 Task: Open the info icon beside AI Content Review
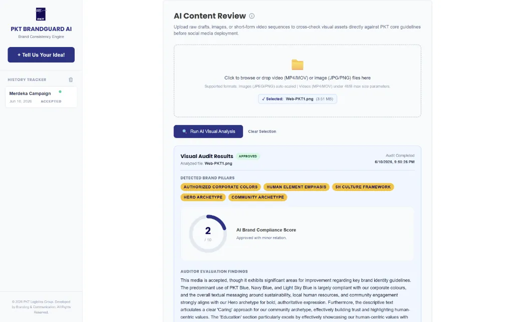pos(251,16)
